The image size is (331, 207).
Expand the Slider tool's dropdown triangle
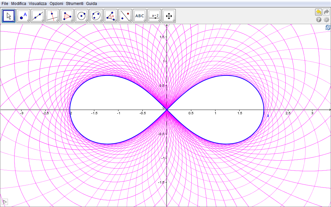coord(159,21)
